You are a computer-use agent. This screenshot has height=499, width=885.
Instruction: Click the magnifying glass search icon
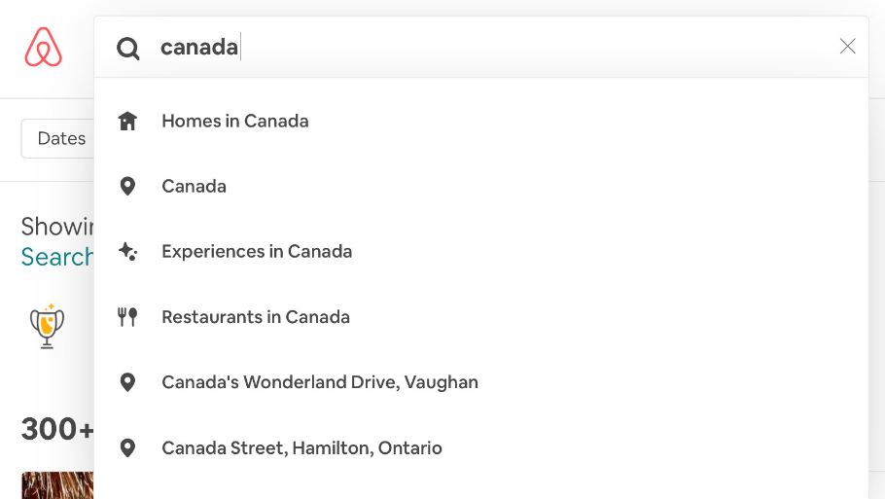coord(128,49)
